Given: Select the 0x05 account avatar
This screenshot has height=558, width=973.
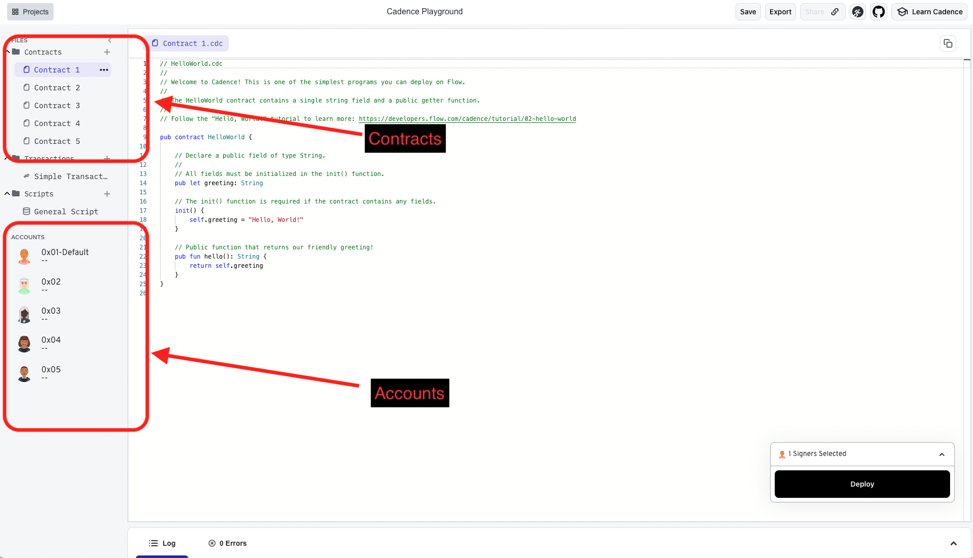Looking at the screenshot, I should tap(24, 373).
